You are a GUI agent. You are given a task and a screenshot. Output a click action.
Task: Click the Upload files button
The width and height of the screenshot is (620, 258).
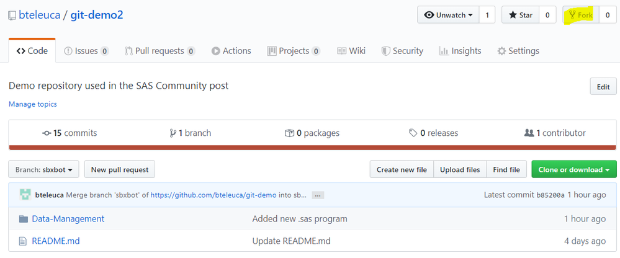[x=459, y=169]
